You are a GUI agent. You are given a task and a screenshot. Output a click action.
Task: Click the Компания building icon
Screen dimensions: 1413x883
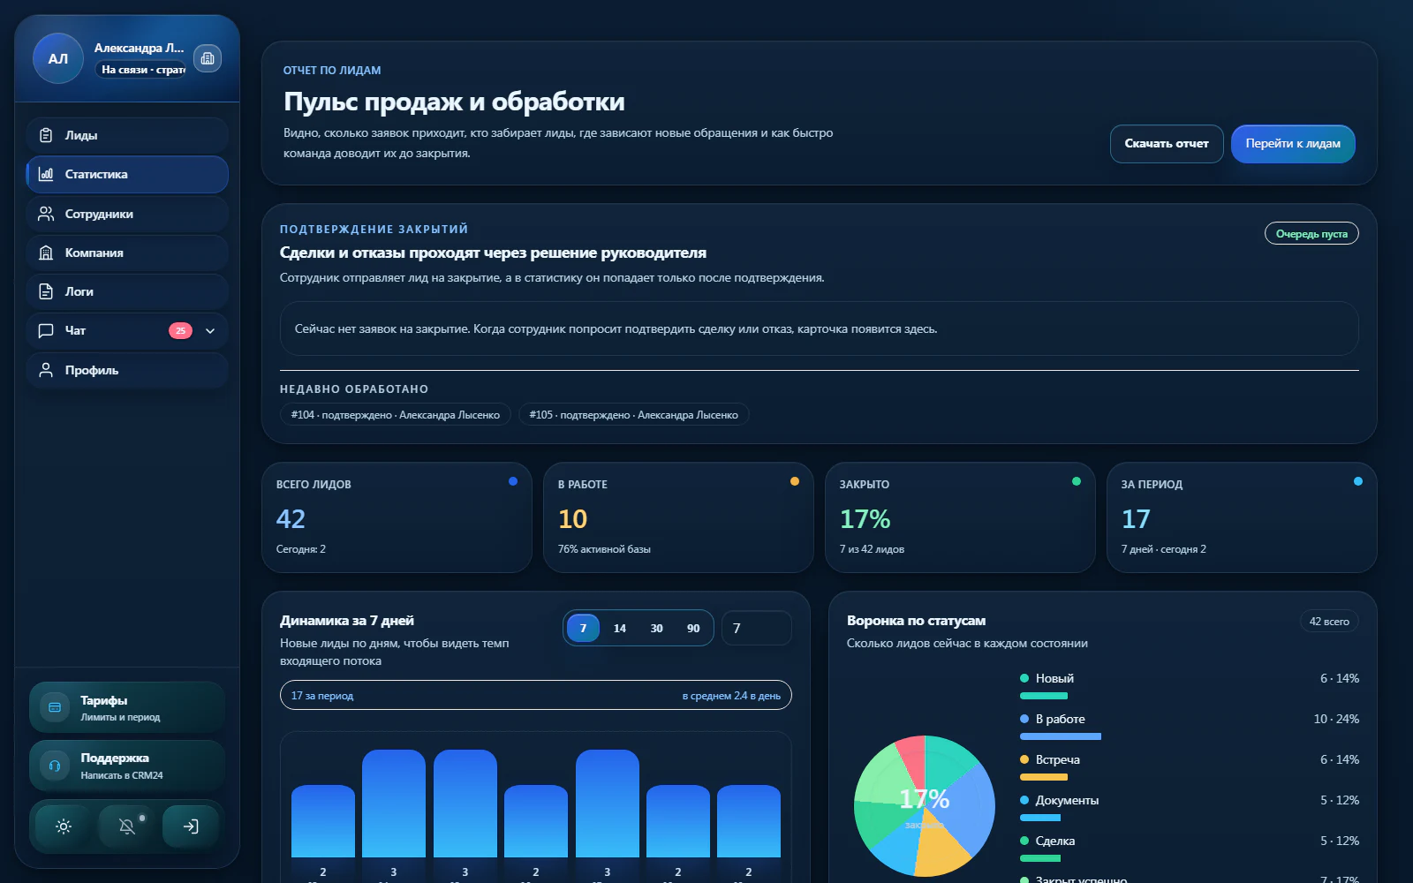[46, 253]
